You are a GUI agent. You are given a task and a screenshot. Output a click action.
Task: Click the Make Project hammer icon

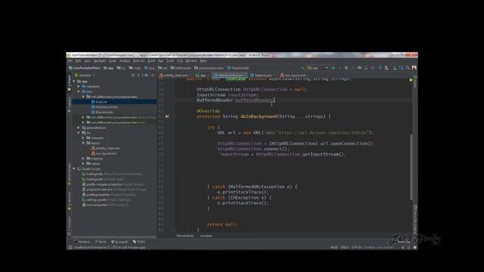point(302,68)
